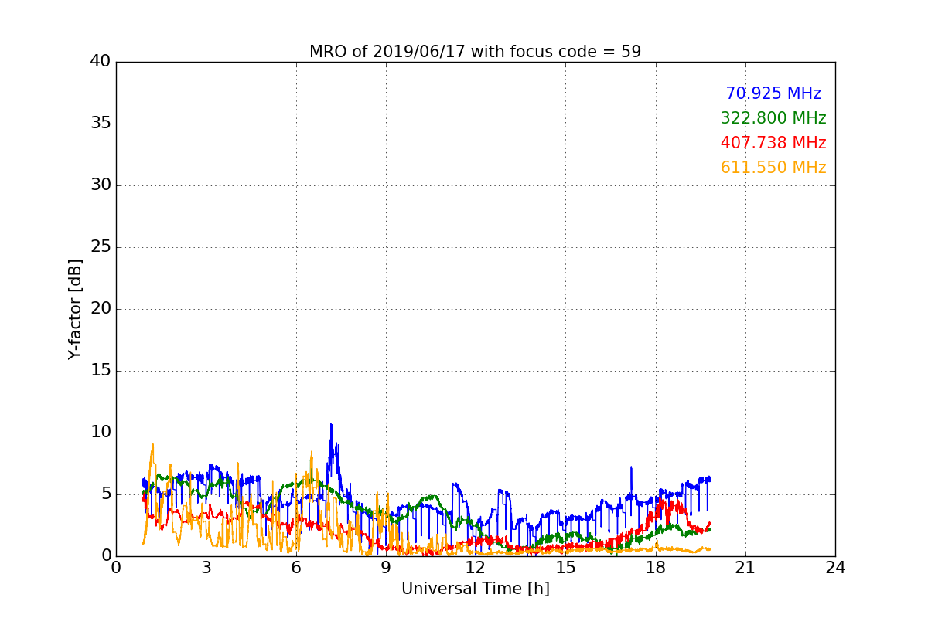The width and height of the screenshot is (928, 618).
Task: Click the x-axis tick label 9
Action: click(x=386, y=568)
